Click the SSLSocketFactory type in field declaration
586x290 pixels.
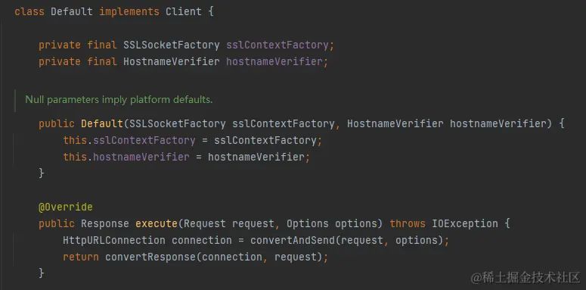(172, 45)
